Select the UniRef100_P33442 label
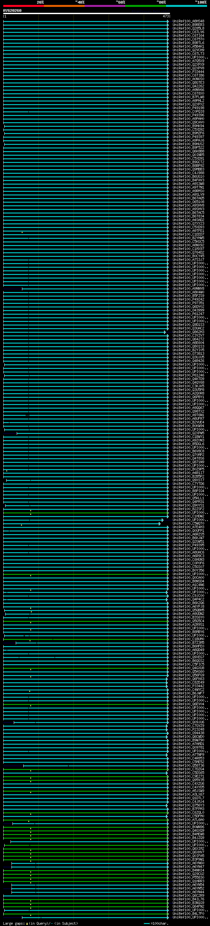The image size is (210, 926). (x=188, y=686)
